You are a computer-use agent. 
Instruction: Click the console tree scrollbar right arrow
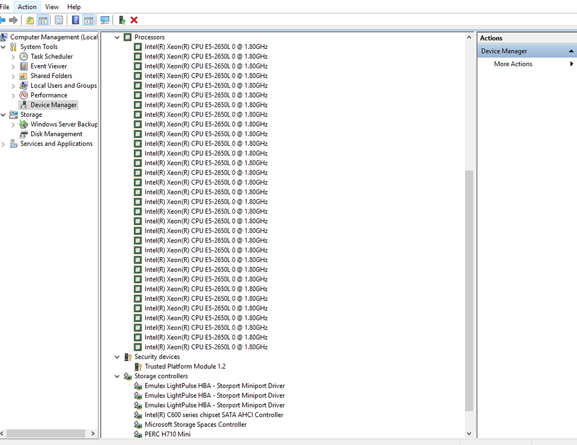[93, 434]
